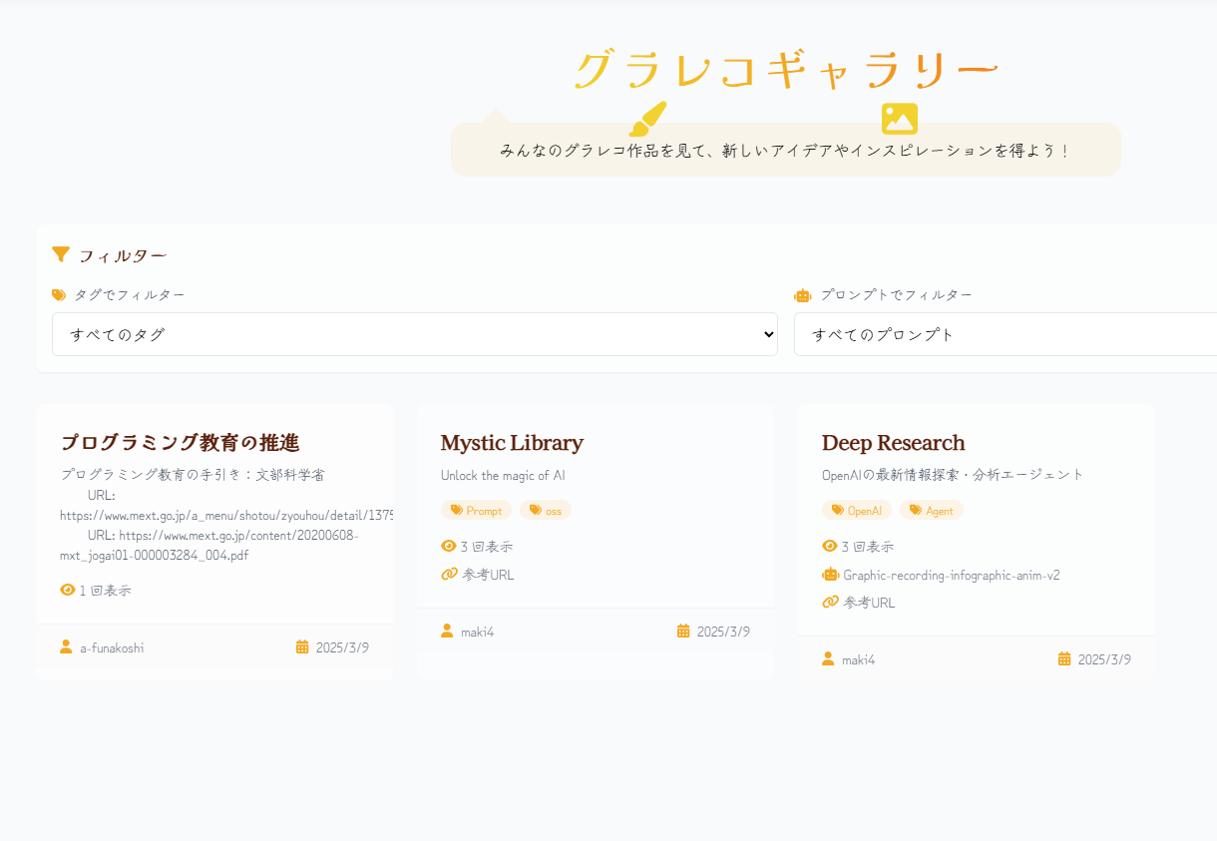Open the すべてのプロンプト prompt filter dropdown
The image size is (1217, 841).
(x=1005, y=334)
